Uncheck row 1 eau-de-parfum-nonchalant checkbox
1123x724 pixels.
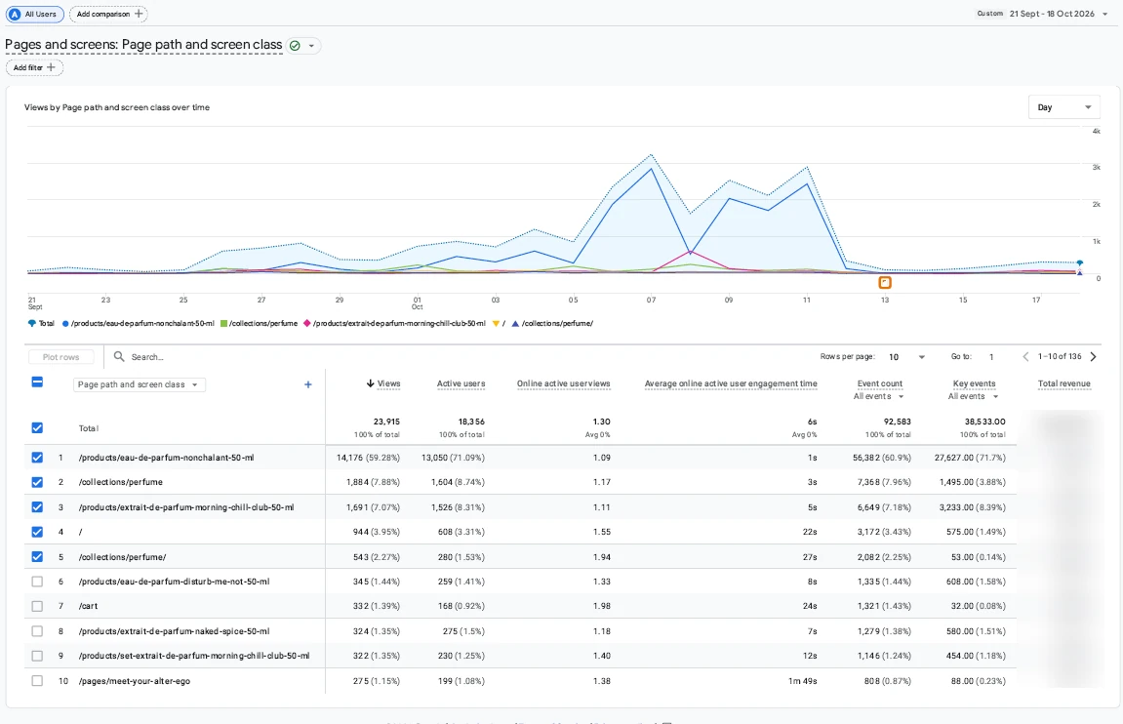click(37, 458)
